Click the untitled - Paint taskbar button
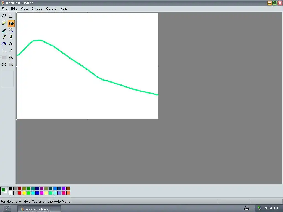Image resolution: width=283 pixels, height=212 pixels. (x=39, y=209)
